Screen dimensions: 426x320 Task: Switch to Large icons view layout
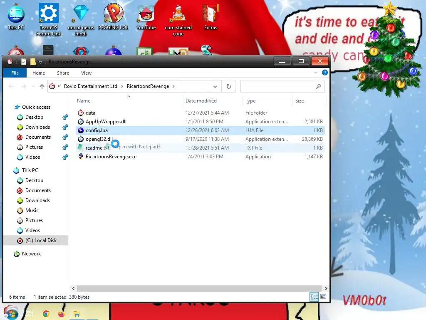pyautogui.click(x=323, y=297)
